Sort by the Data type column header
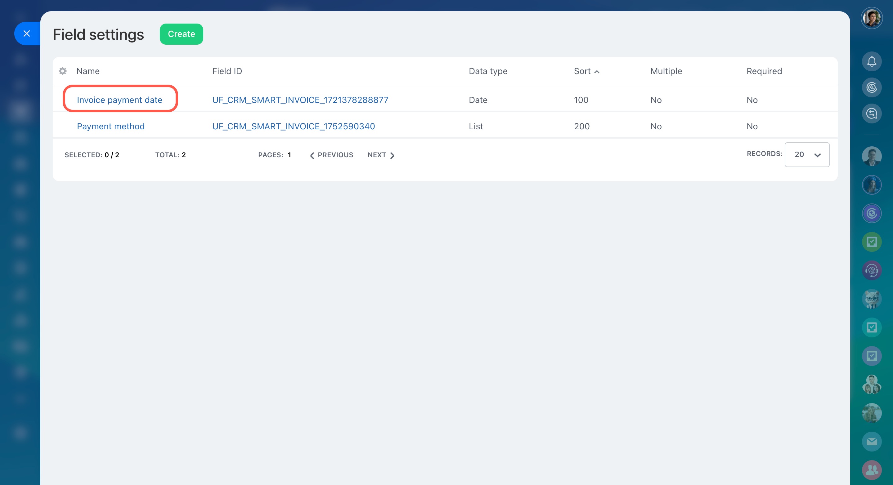This screenshot has height=485, width=893. [488, 71]
